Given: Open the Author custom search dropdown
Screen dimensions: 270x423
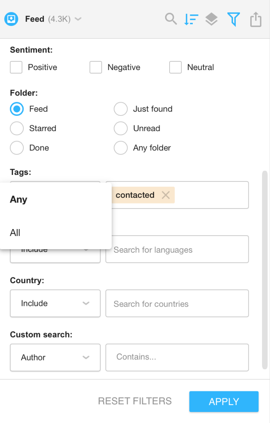Looking at the screenshot, I should click(x=55, y=357).
